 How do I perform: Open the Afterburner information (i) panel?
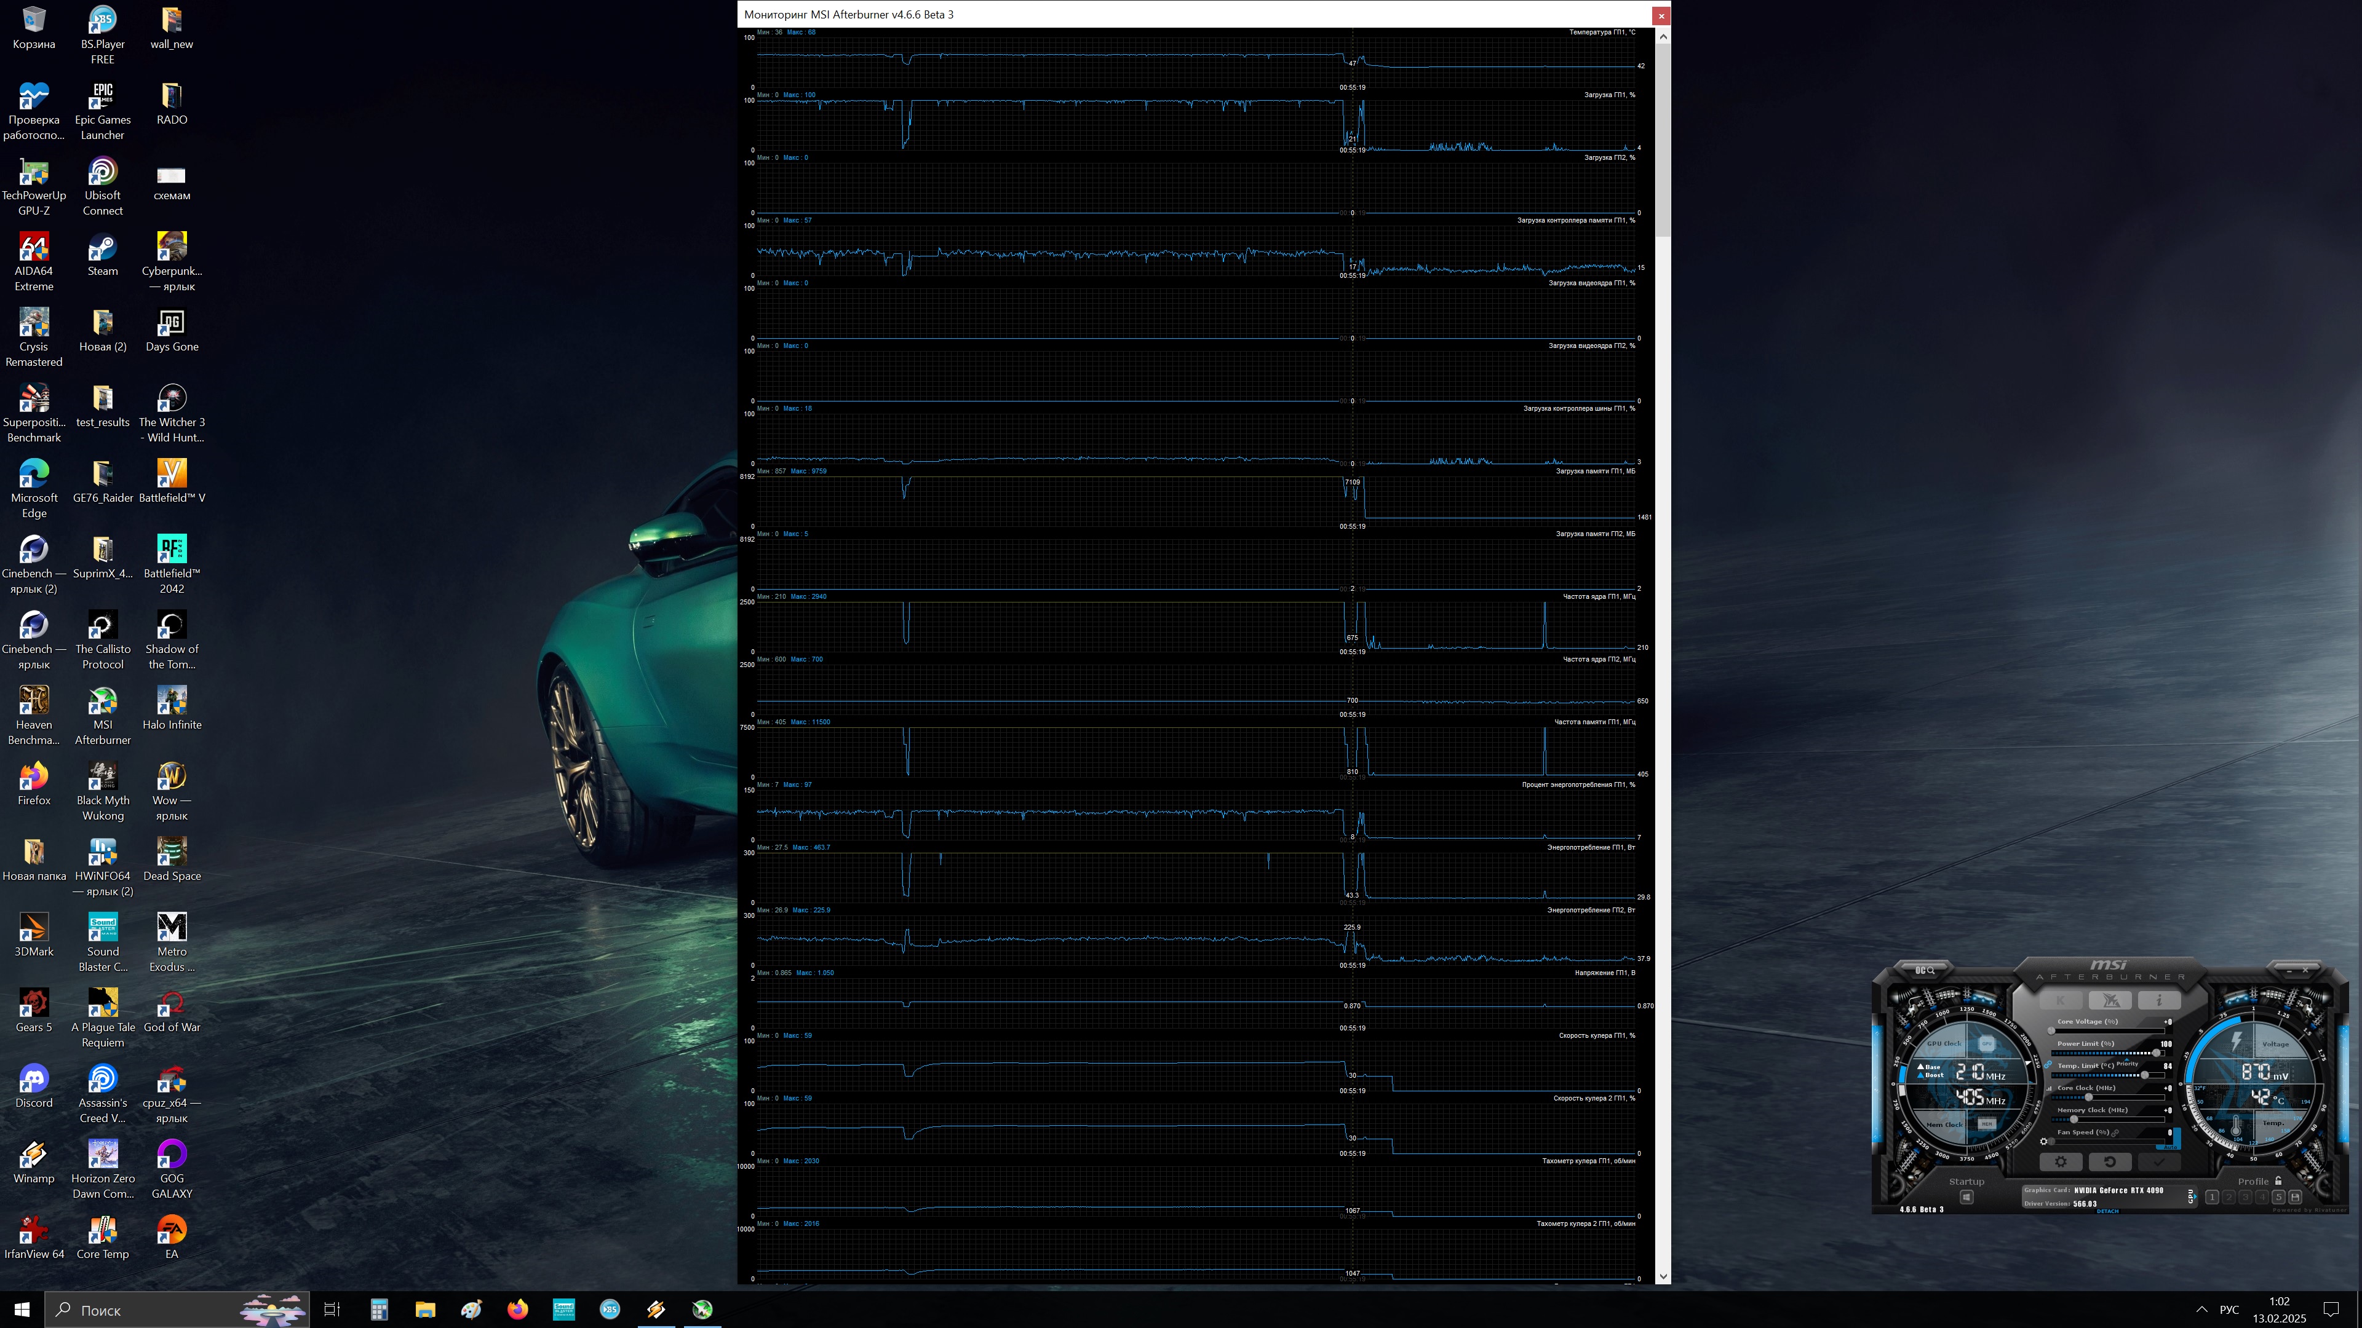click(x=2160, y=1001)
